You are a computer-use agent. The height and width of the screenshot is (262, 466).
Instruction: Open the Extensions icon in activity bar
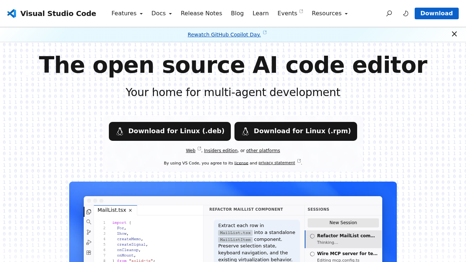coord(89,253)
